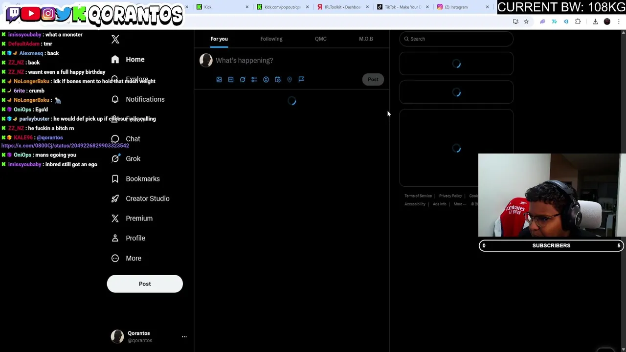Click the Bookmarks ribbon icon
Screen dimensions: 626x352
tap(115, 179)
